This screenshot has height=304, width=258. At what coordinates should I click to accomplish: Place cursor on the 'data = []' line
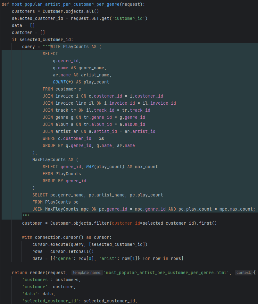click(23, 26)
